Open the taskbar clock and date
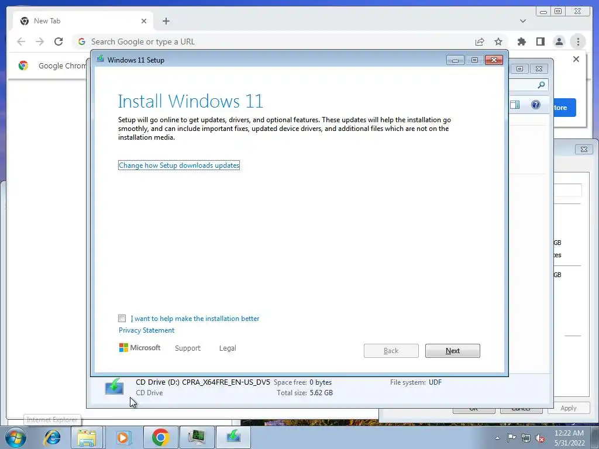The width and height of the screenshot is (599, 449). click(569, 438)
